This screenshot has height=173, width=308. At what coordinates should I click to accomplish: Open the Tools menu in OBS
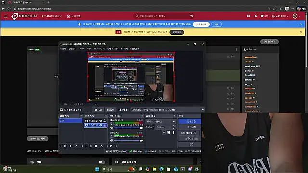(124, 49)
